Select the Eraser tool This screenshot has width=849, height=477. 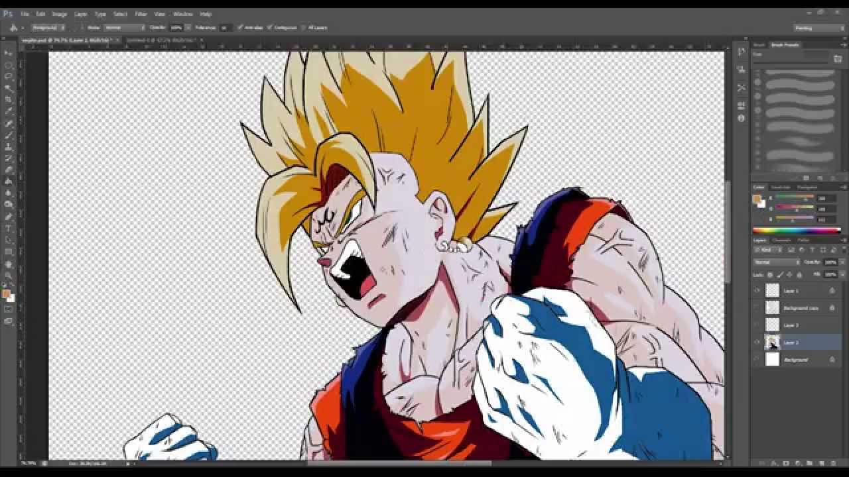(x=9, y=170)
